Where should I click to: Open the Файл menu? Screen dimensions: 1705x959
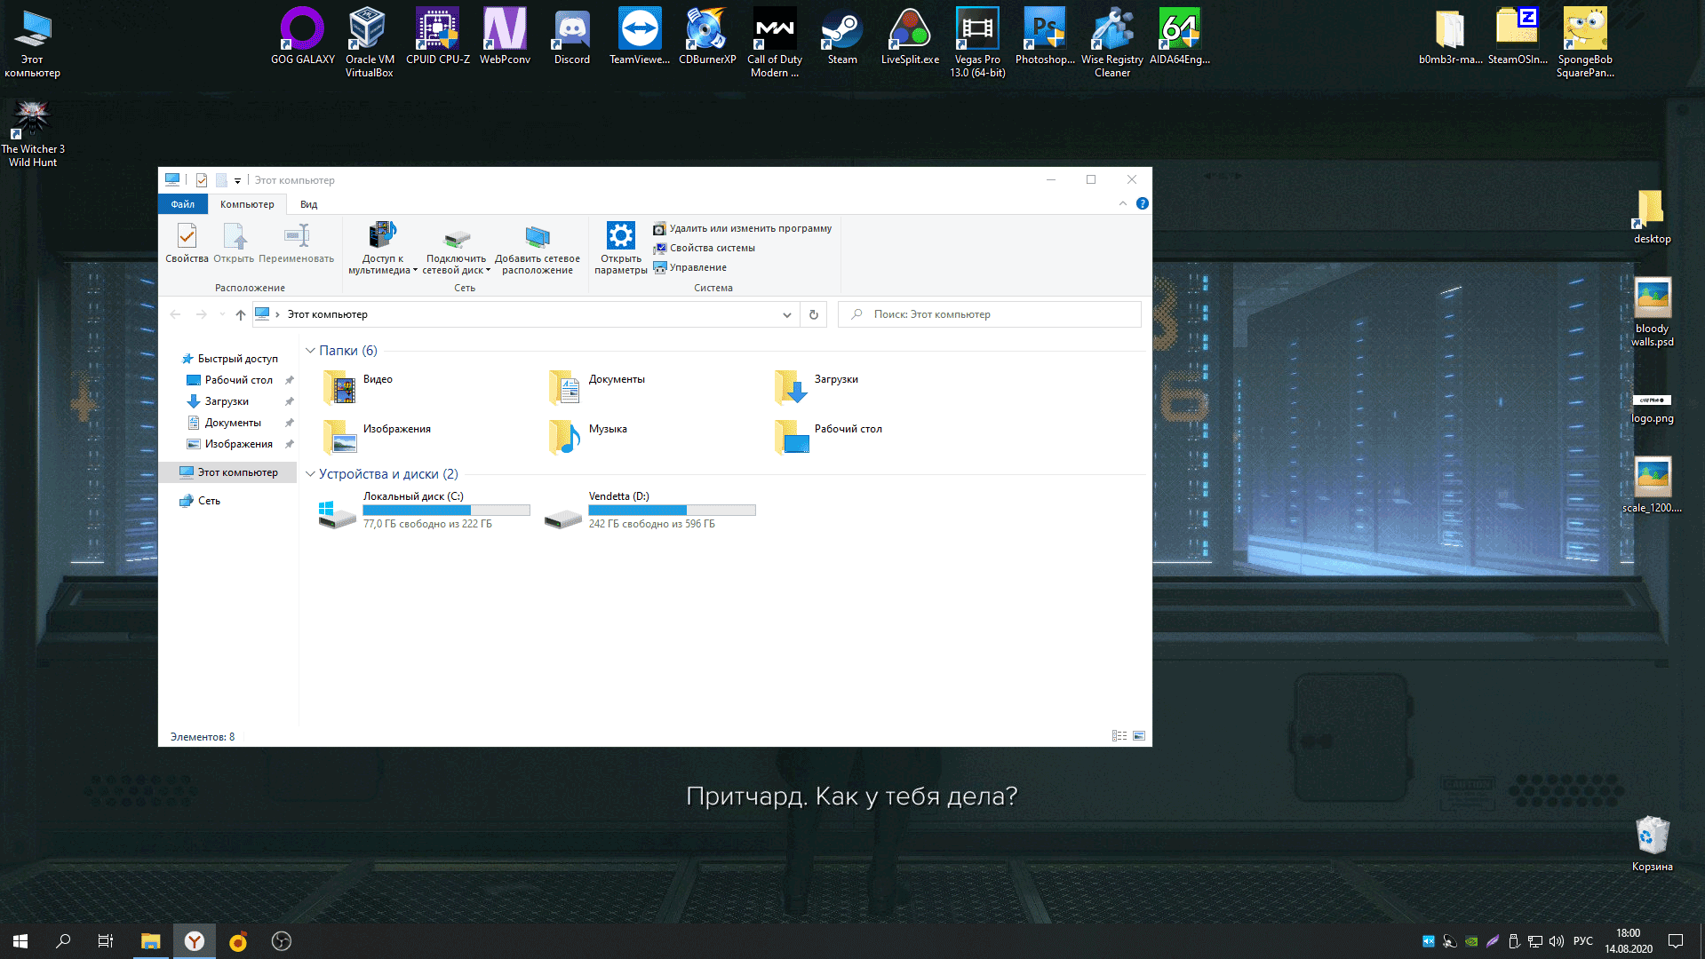click(181, 203)
